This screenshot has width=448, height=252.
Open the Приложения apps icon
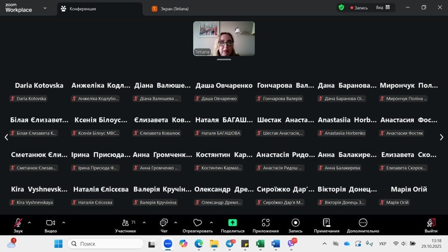point(265,223)
